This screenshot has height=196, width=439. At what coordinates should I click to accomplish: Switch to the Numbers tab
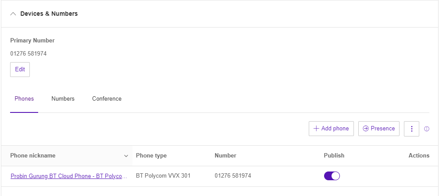(63, 99)
